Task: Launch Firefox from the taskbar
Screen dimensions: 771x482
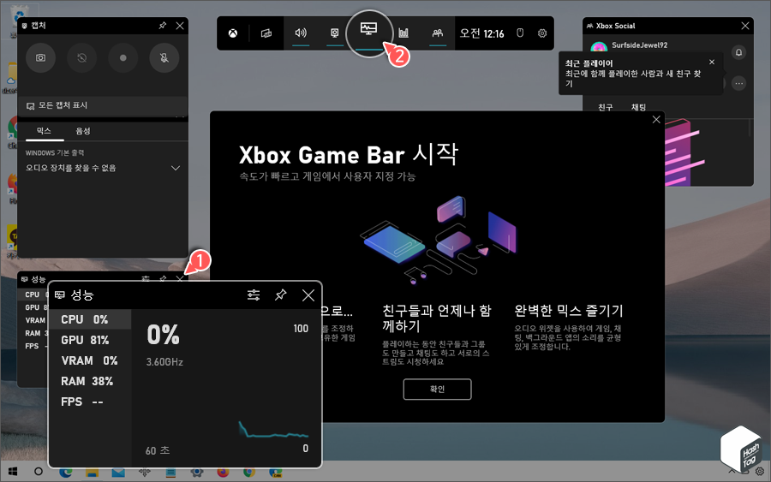Action: point(223,473)
